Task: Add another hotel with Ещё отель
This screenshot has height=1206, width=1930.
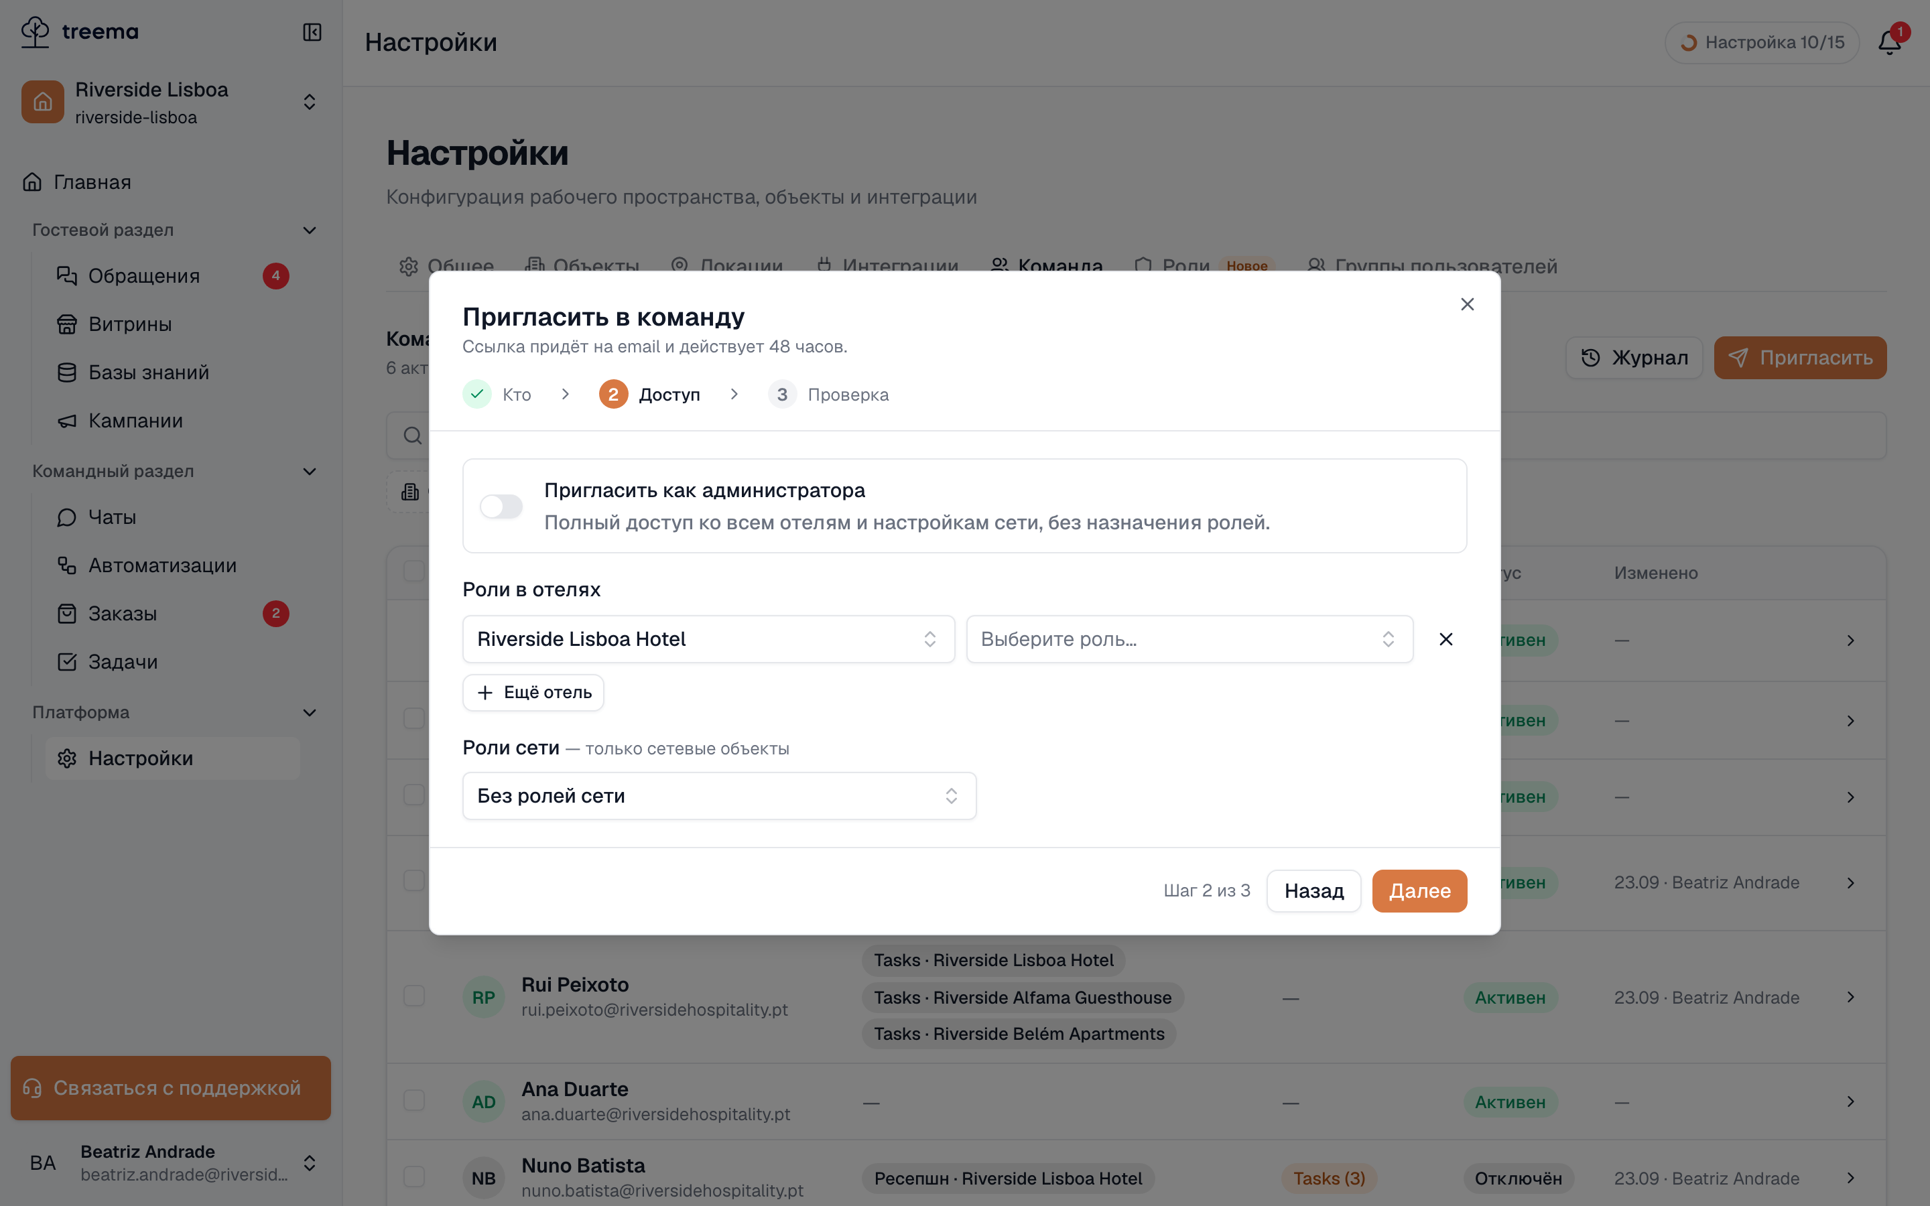Action: (x=533, y=692)
